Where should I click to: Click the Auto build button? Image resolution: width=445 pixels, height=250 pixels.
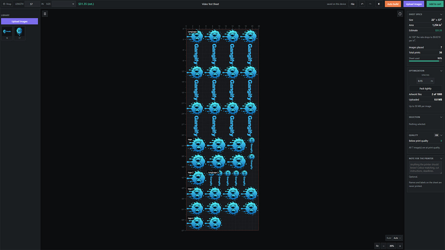(x=393, y=4)
